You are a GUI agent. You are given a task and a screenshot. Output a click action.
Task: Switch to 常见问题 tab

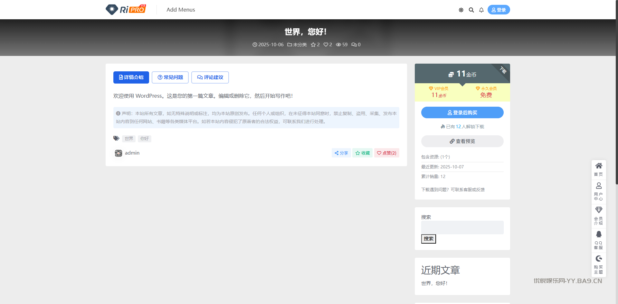tap(170, 77)
